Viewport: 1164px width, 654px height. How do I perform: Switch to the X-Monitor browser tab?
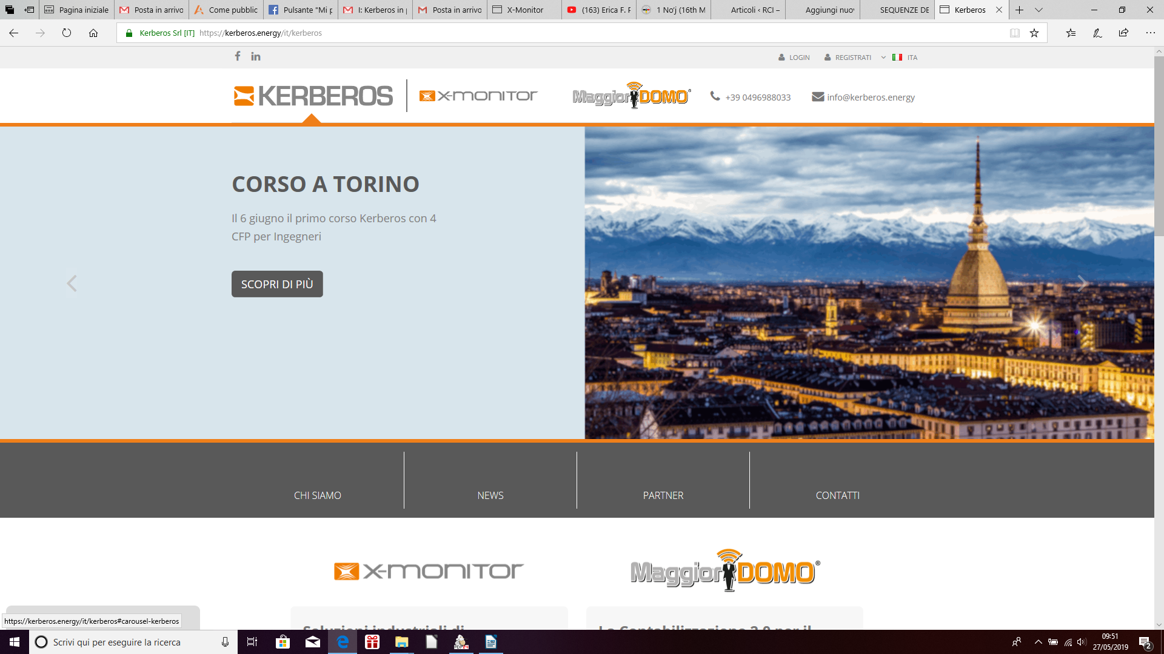524,10
